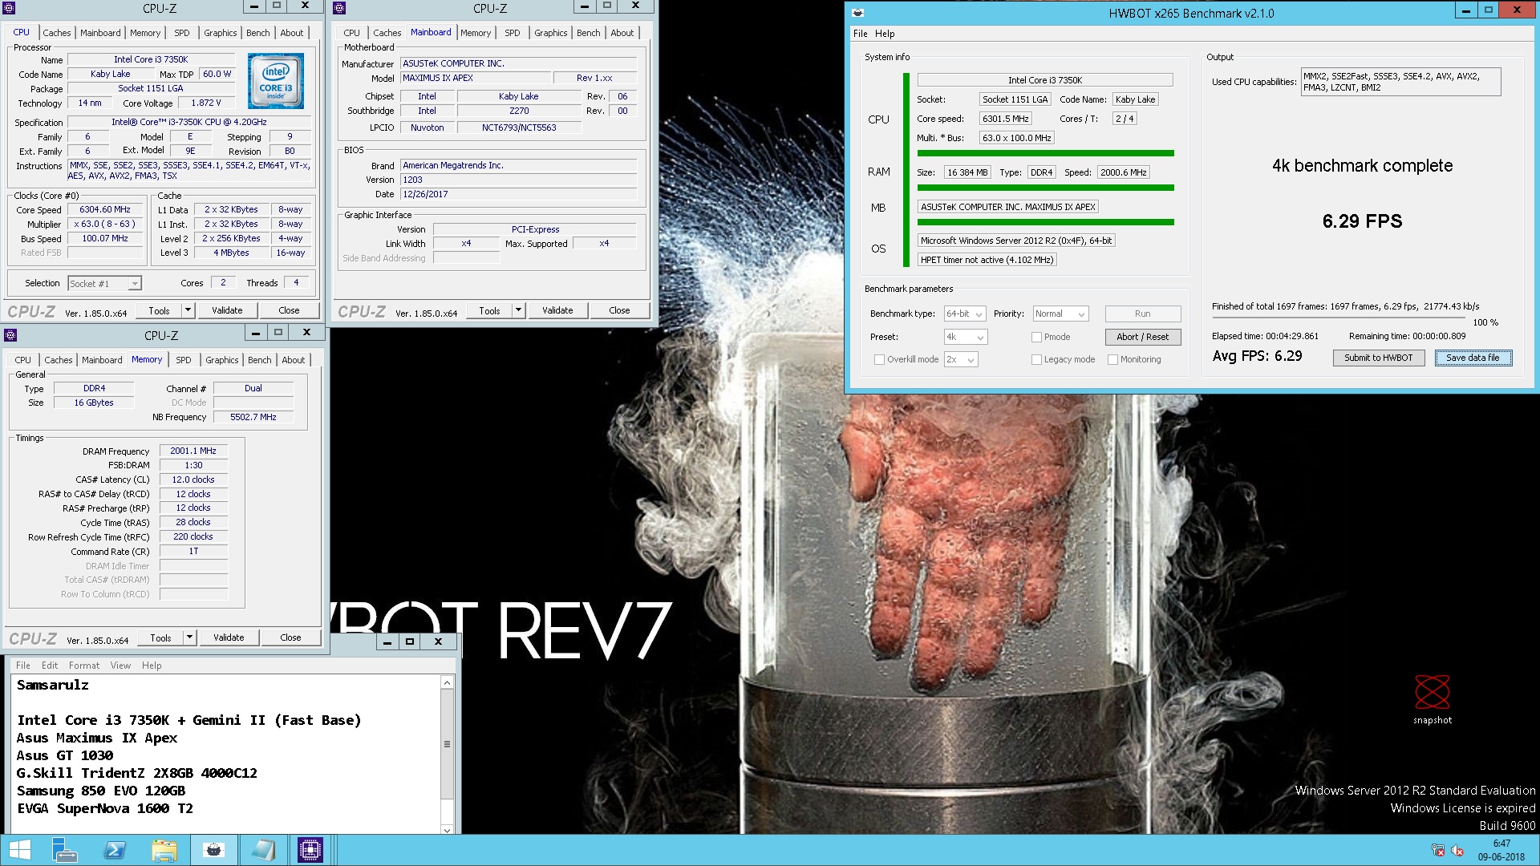Expand Tools arrow in CPU-Z Mainboard window

coord(518,310)
